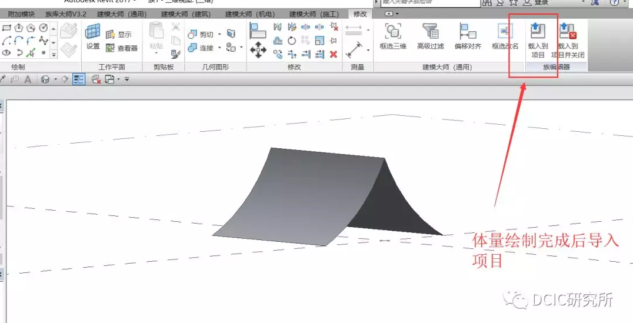
Task: Open customize quick access toolbar dropdown
Action: tap(126, 79)
